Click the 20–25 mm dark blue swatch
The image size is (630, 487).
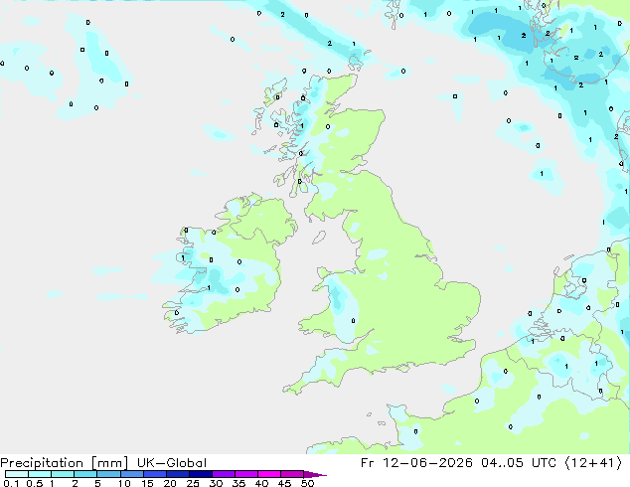click(x=178, y=474)
